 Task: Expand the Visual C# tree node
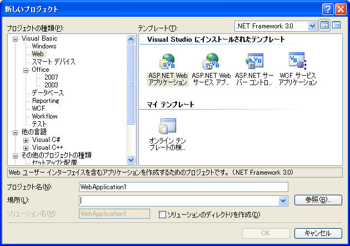(x=26, y=140)
